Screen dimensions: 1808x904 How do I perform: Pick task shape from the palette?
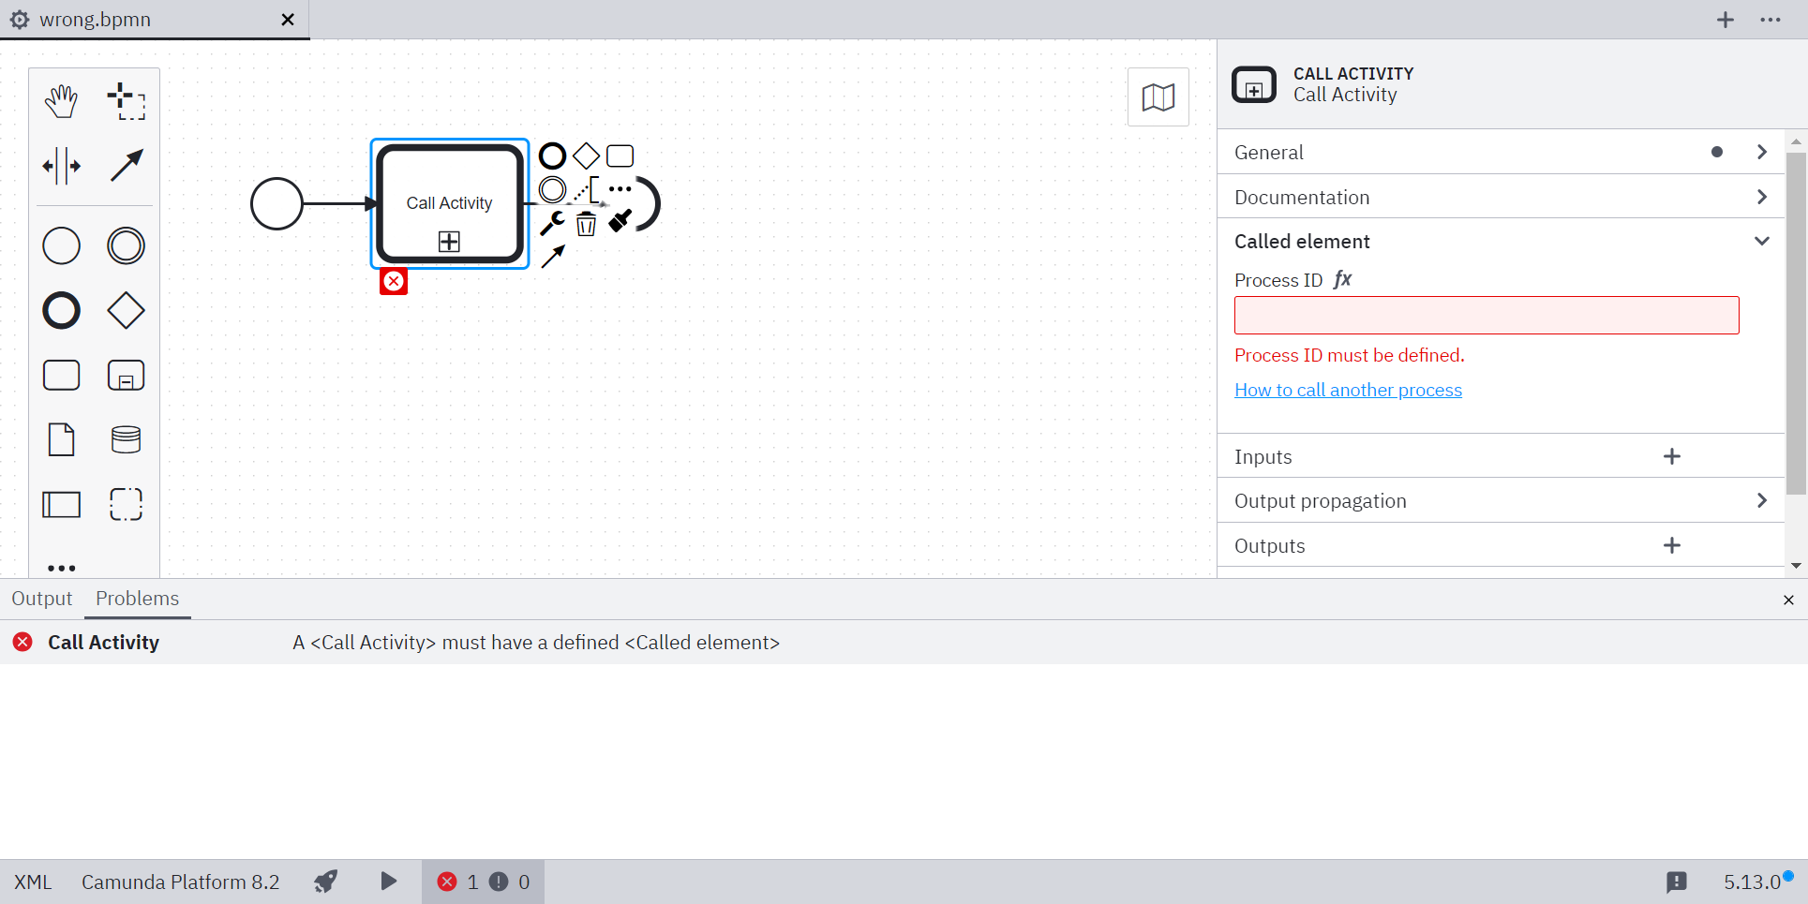point(62,375)
